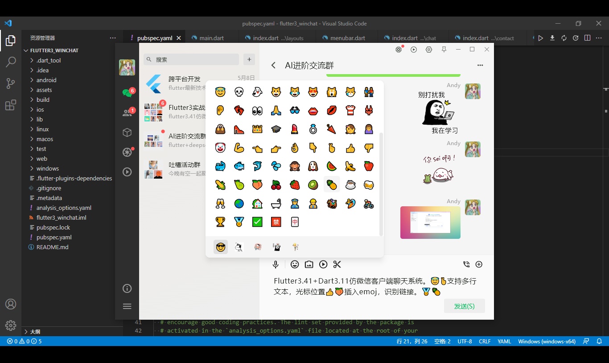The height and width of the screenshot is (363, 609).
Task: Change the YAML language mode in status bar
Action: coord(504,341)
